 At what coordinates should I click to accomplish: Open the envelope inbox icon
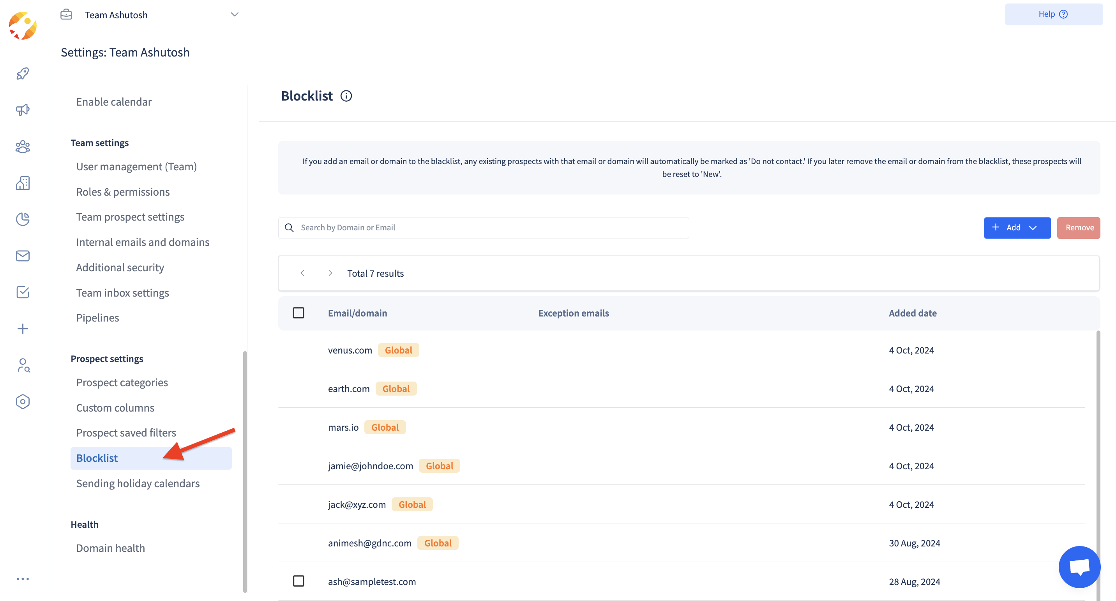coord(23,256)
